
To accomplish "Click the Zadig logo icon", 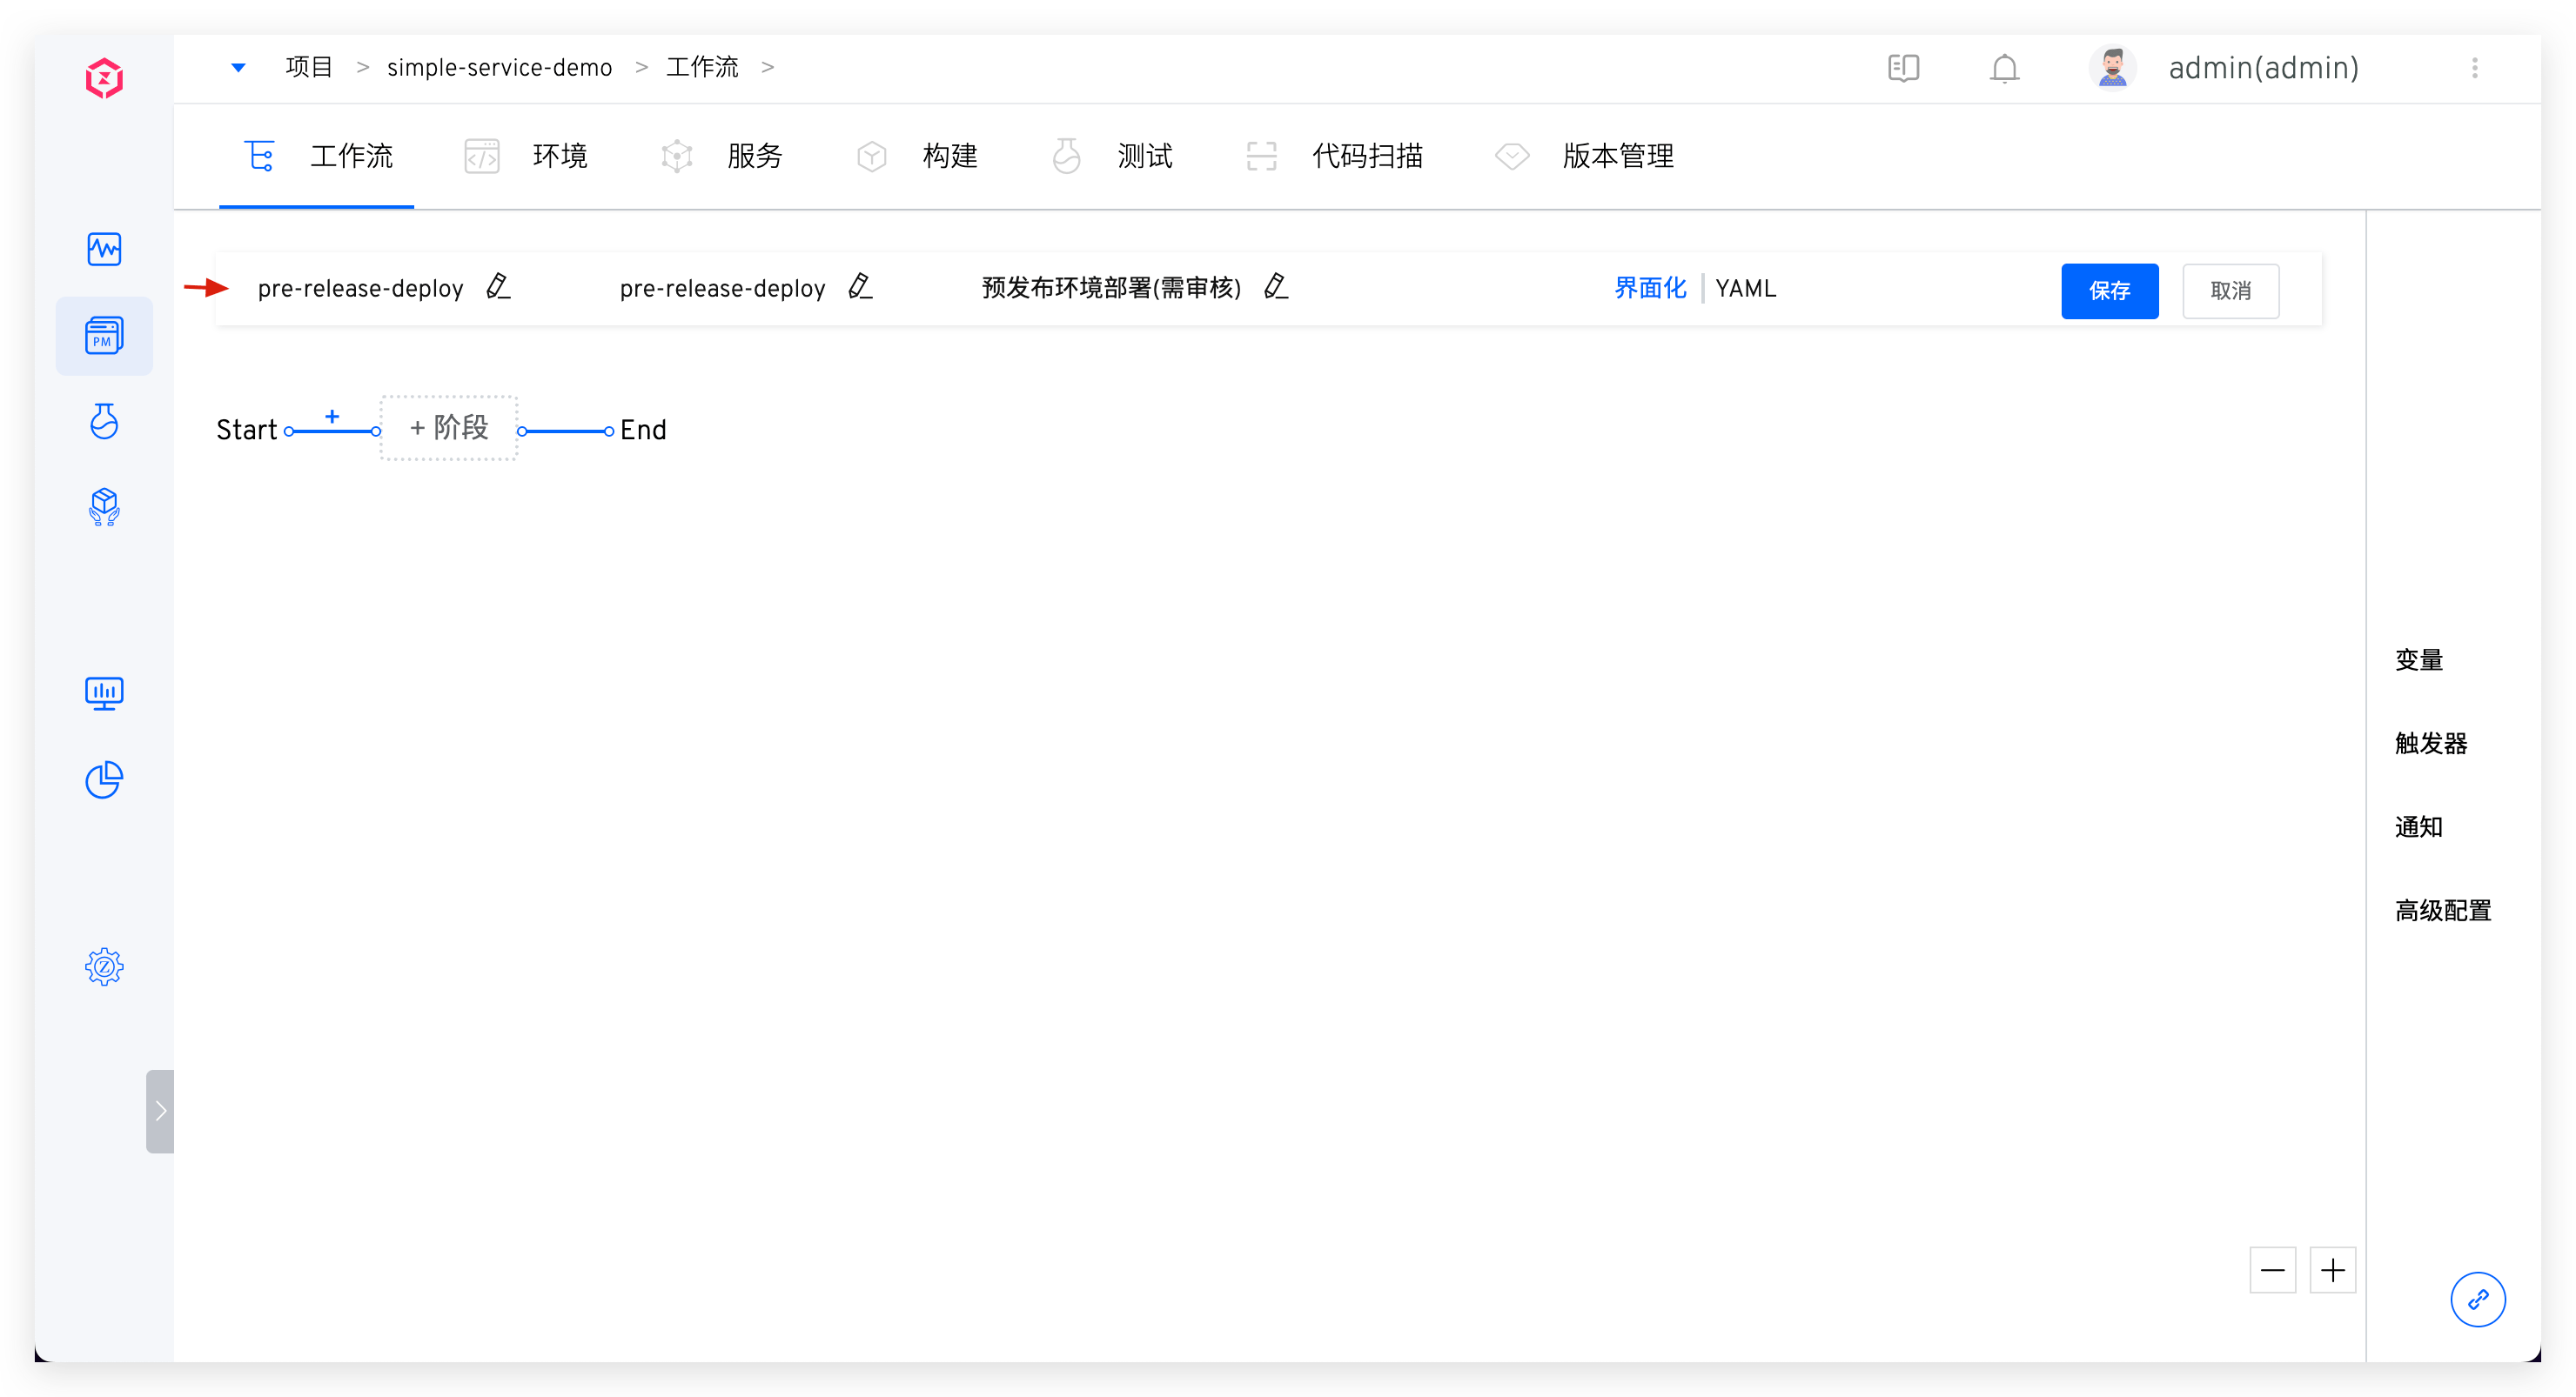I will (104, 78).
